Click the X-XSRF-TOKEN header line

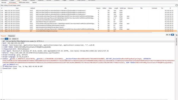pos(27,47)
